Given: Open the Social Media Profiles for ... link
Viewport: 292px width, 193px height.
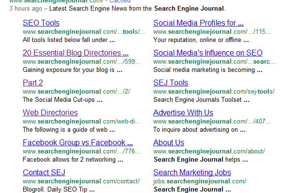Looking at the screenshot, I should pos(198,23).
